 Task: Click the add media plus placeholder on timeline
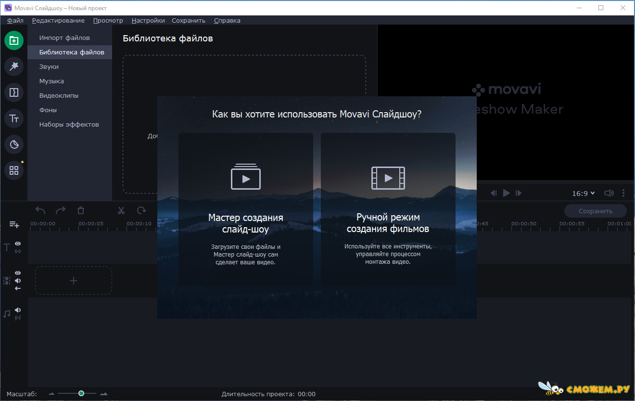(74, 280)
